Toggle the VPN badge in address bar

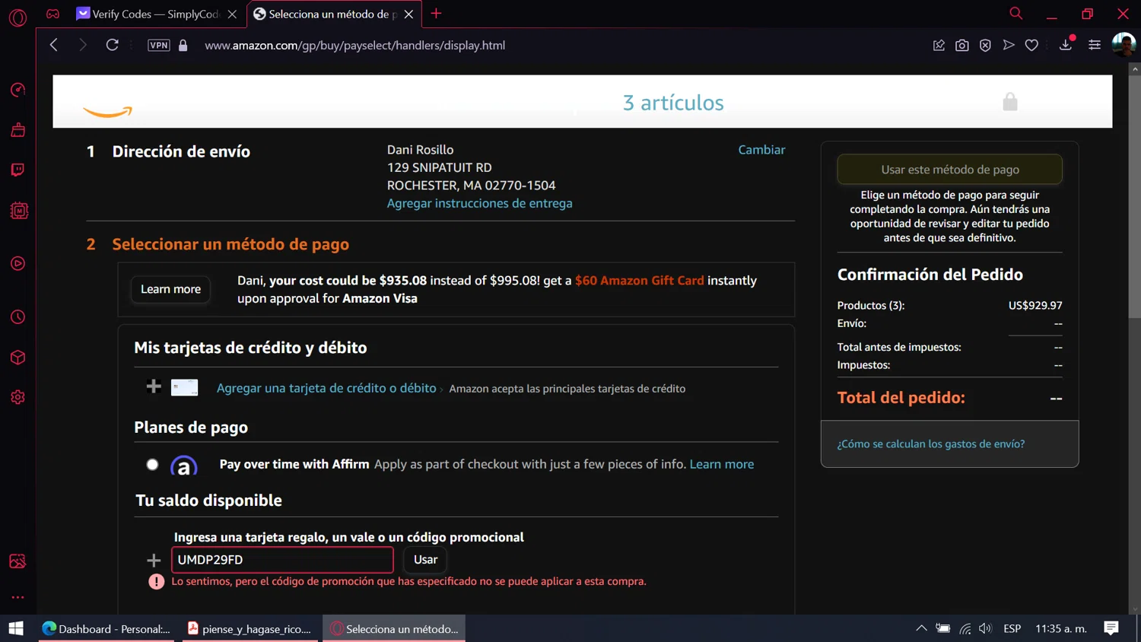(x=159, y=45)
